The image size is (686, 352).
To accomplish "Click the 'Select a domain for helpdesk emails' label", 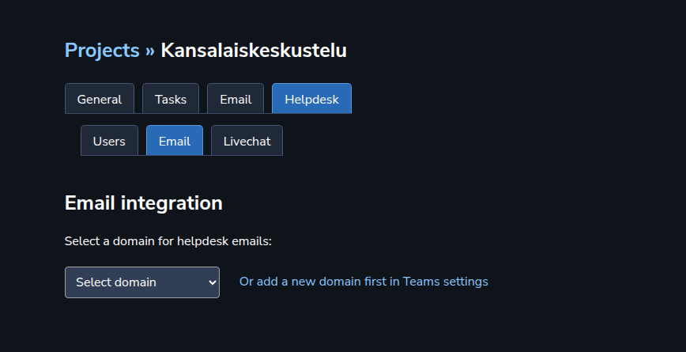I will (x=168, y=241).
